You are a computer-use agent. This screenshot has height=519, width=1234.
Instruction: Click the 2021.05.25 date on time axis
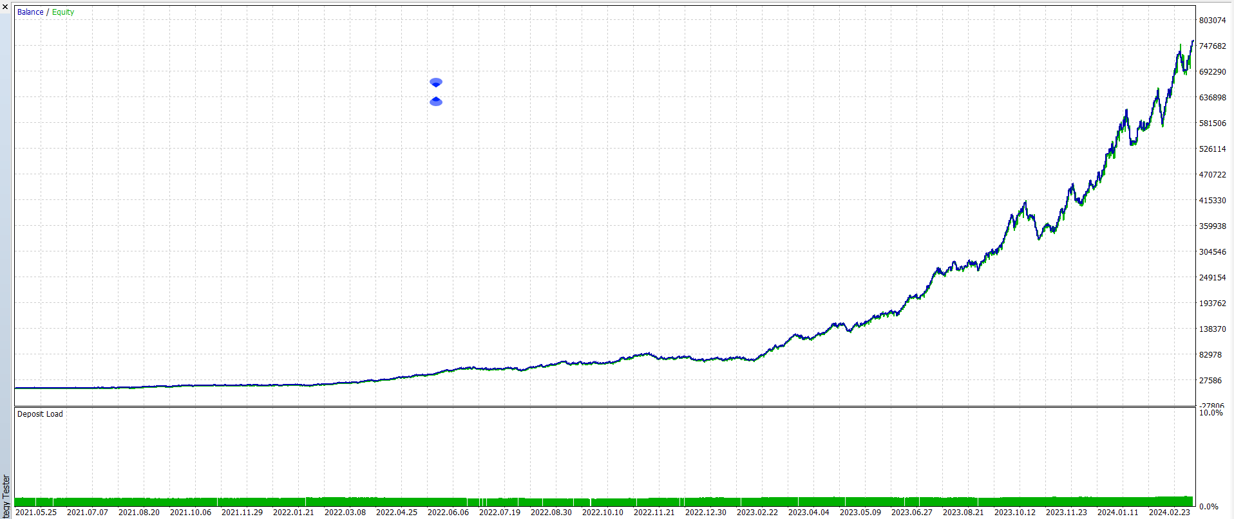tap(36, 513)
